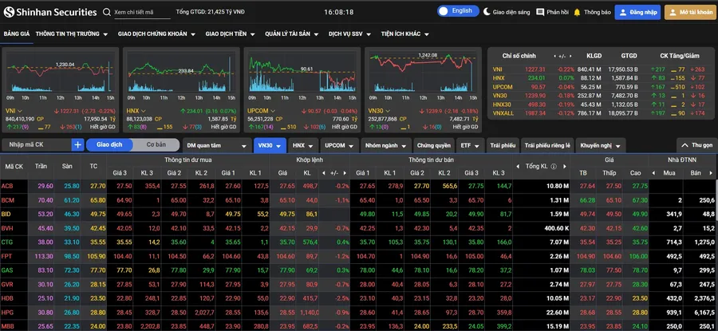
Task: Click MBB stock symbol
Action: (x=7, y=326)
